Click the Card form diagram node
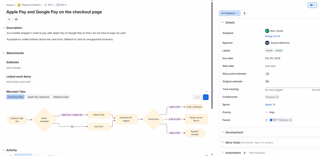 tap(99, 127)
